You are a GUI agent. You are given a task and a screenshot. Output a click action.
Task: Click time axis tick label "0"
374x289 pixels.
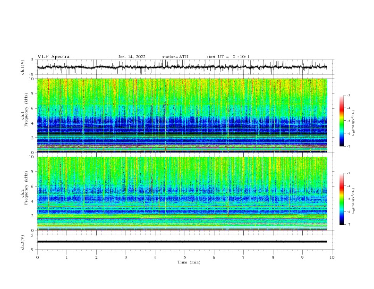click(x=37, y=257)
